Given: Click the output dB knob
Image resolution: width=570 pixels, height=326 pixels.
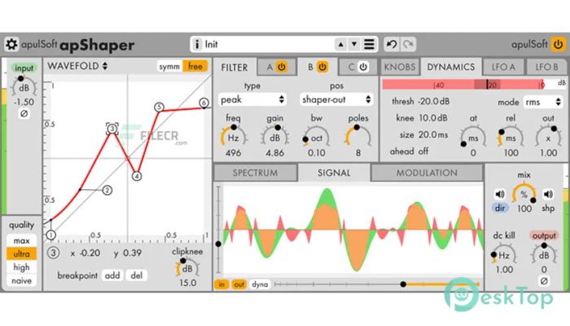Looking at the screenshot, I should click(544, 255).
